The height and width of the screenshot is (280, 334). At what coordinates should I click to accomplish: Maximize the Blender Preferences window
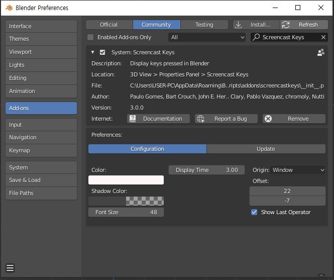298,8
